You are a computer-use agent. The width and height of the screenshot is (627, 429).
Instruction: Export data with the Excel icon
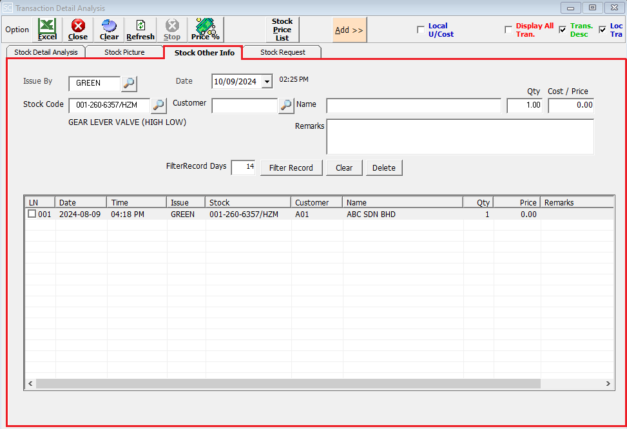pyautogui.click(x=47, y=30)
